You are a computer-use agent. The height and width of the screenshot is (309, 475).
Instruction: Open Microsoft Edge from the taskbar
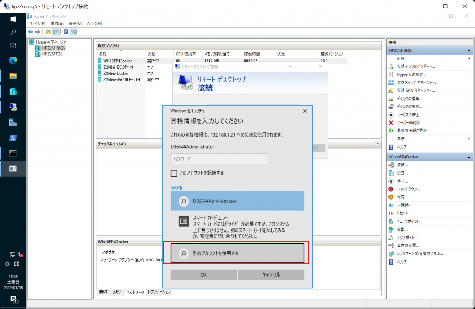tap(13, 61)
